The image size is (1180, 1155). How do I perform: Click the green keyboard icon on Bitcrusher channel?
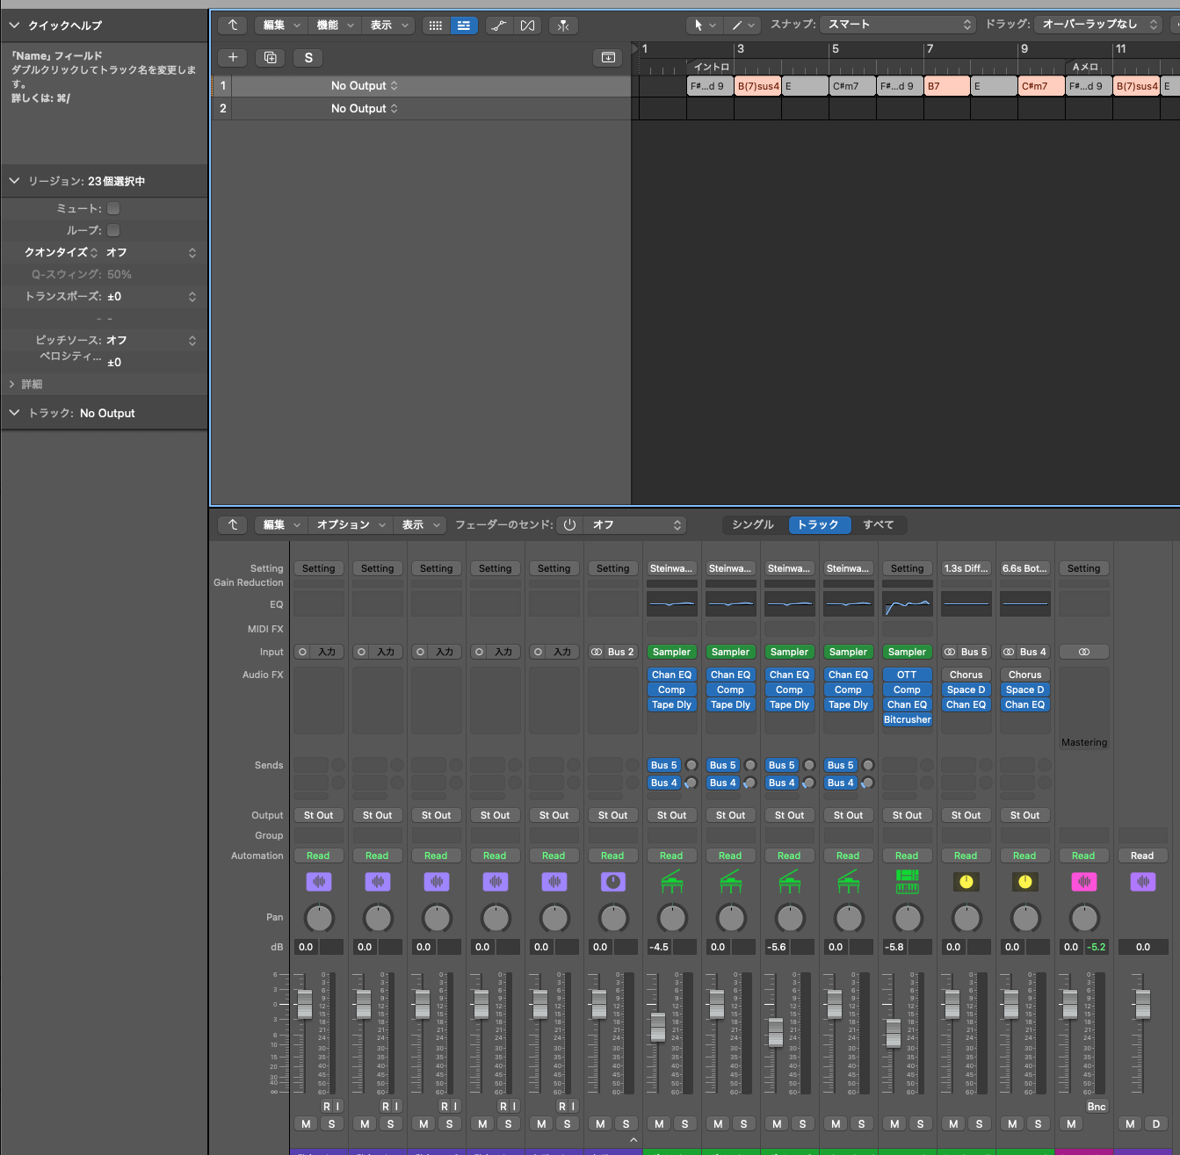(907, 882)
